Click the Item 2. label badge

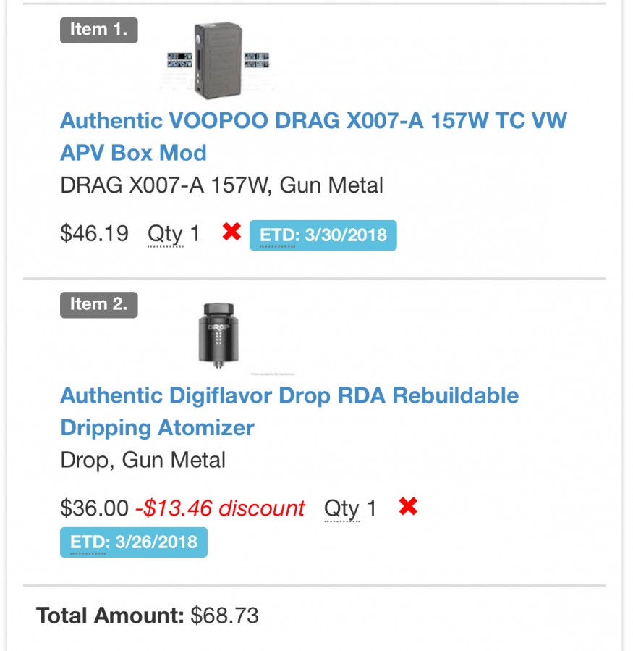(98, 305)
